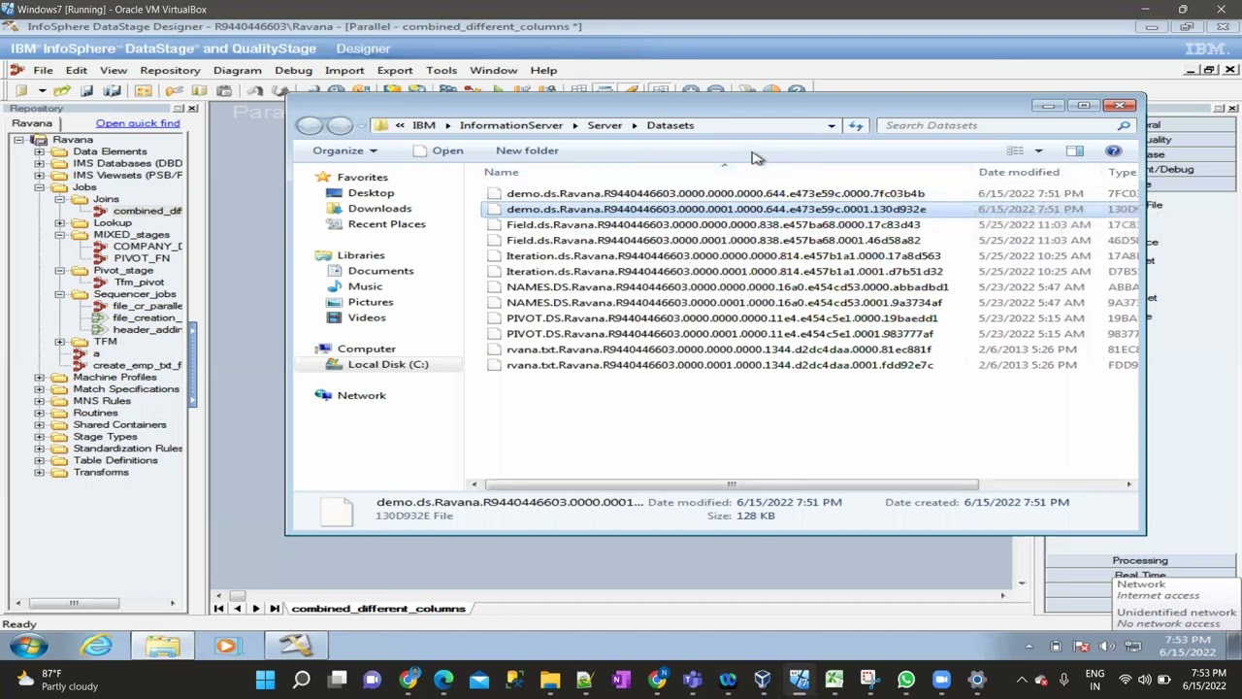Screen dimensions: 1242x699
Task: Open Microsoft Edge on host taskbar
Action: tap(443, 680)
